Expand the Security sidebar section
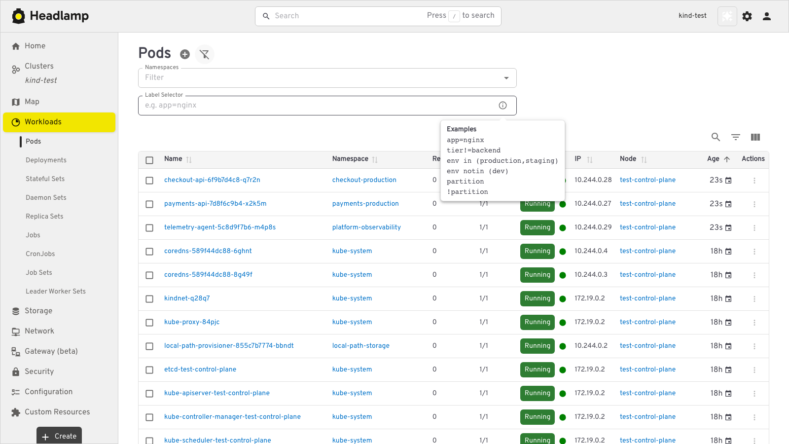789x444 pixels. tap(59, 371)
